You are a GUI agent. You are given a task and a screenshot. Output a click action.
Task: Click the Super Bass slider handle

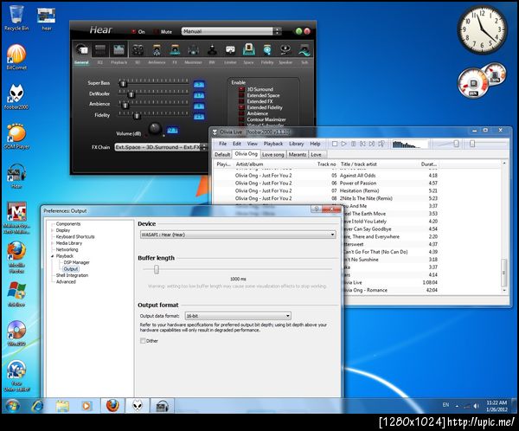123,83
